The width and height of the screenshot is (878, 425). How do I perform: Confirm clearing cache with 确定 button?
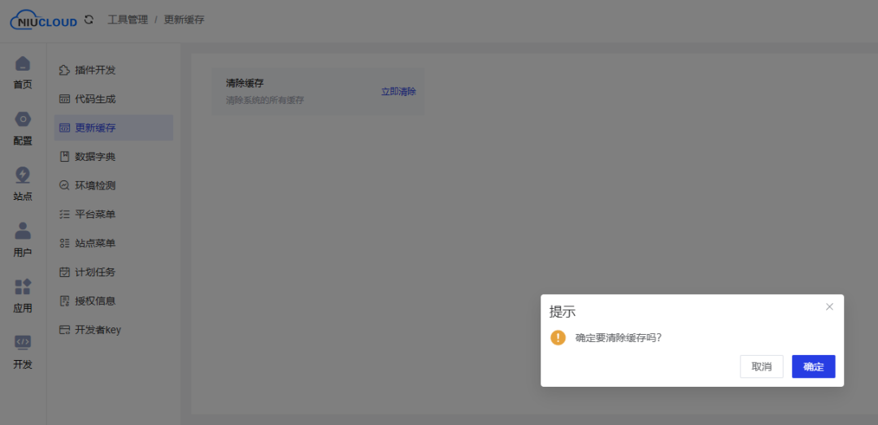[x=813, y=366]
